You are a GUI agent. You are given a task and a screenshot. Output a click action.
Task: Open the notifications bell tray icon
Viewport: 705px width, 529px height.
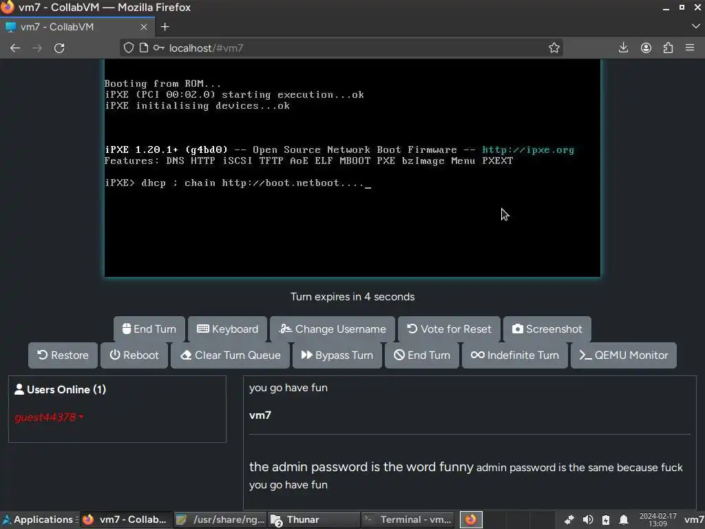pyautogui.click(x=624, y=520)
